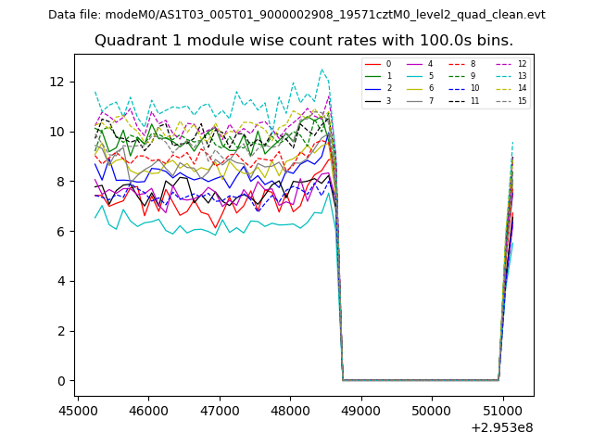Click the x-axis tick label 51000
This screenshot has width=593, height=445.
click(x=502, y=409)
